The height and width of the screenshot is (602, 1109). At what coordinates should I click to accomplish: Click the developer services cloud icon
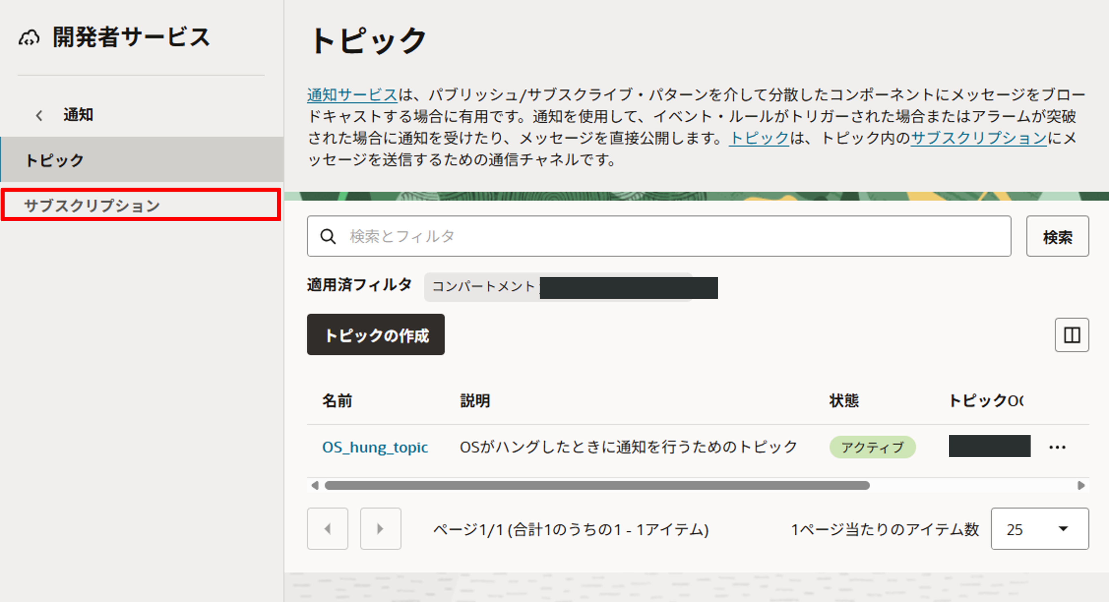(x=28, y=38)
